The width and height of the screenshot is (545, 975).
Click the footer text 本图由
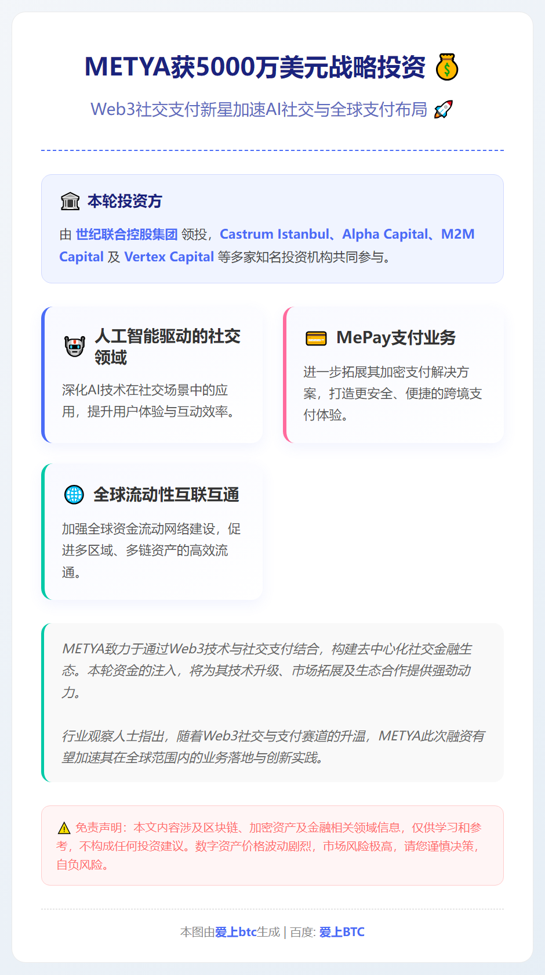pos(198,932)
